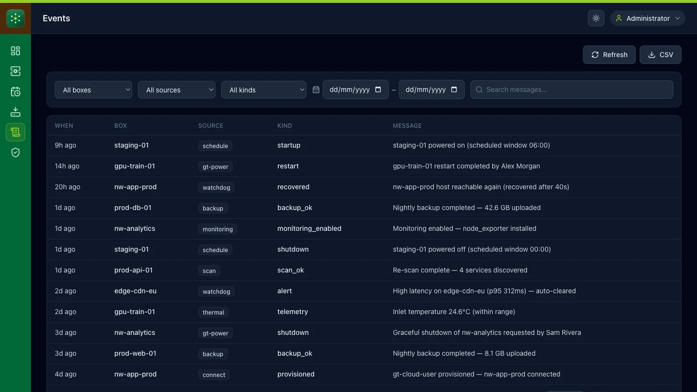Click the '20h ago' timestamp

pyautogui.click(x=68, y=187)
